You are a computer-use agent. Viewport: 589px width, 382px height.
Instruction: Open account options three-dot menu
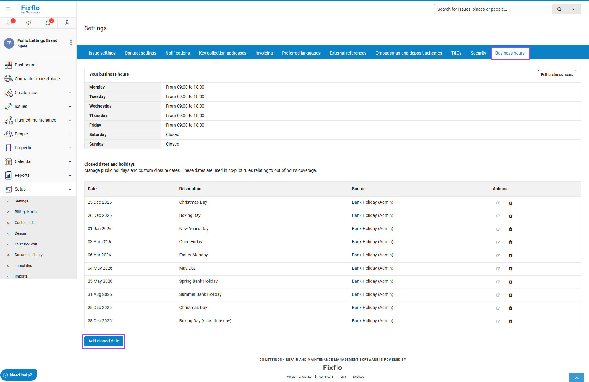pos(71,43)
